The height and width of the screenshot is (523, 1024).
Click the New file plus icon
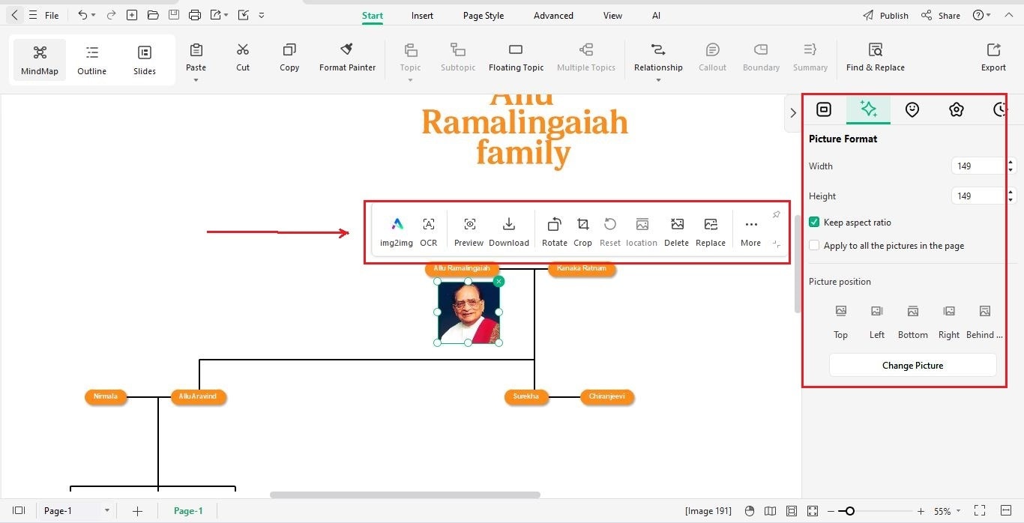[x=132, y=15]
